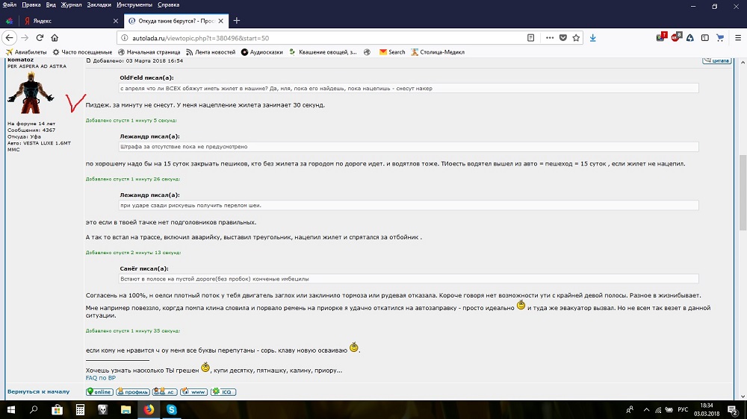Click the Firefox home button
The image size is (747, 419).
pyautogui.click(x=55, y=37)
